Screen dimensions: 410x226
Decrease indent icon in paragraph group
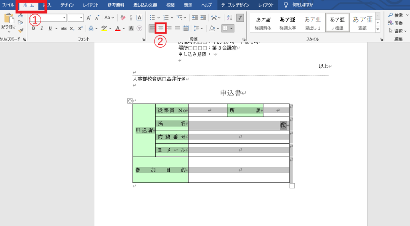coord(195,18)
